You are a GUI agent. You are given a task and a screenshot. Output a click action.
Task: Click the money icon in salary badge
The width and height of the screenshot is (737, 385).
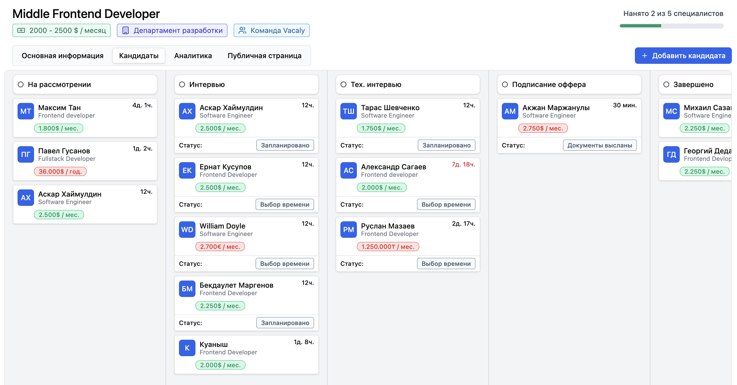[x=21, y=30]
